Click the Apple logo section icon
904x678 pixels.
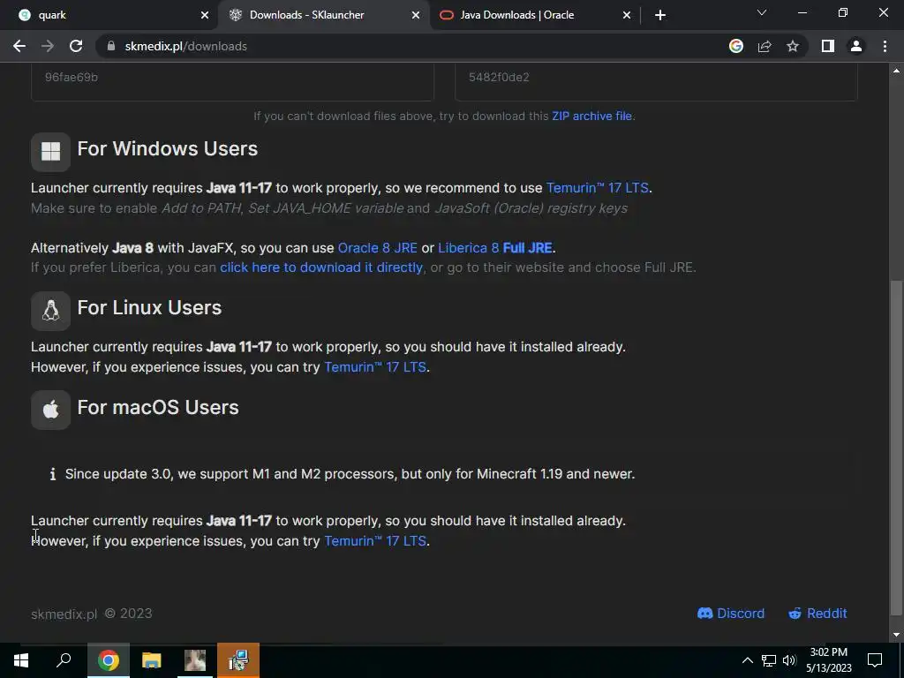tap(50, 410)
